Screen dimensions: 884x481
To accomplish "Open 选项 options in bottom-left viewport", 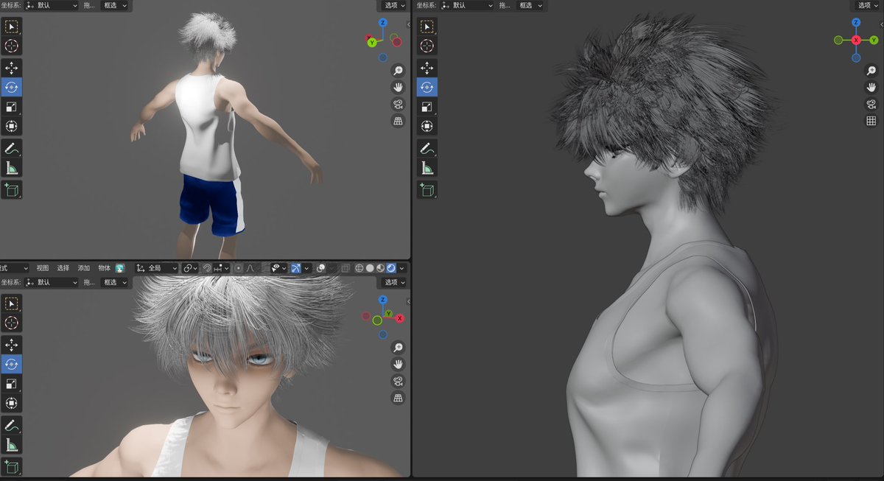I will (393, 282).
